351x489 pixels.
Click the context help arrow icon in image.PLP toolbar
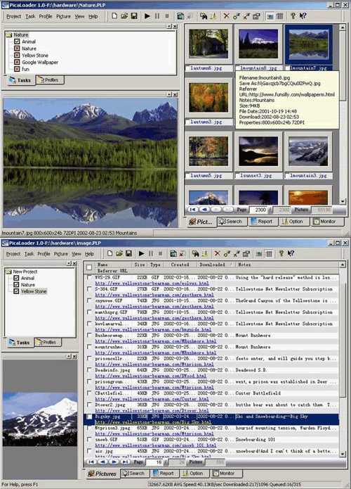pyautogui.click(x=291, y=253)
